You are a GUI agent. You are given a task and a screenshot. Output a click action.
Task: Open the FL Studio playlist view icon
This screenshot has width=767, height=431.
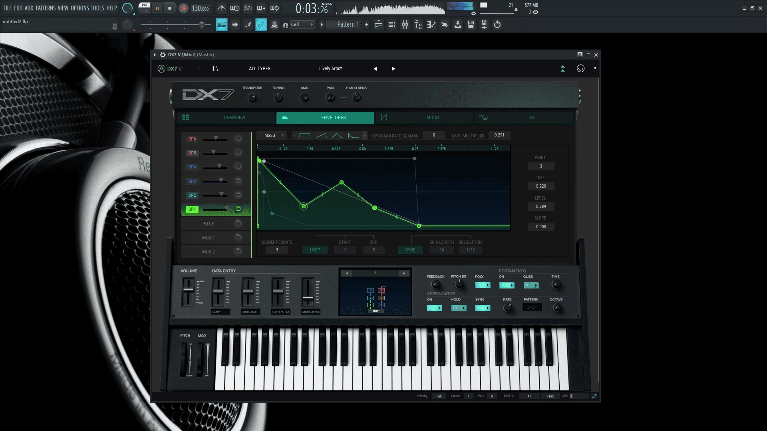(379, 25)
